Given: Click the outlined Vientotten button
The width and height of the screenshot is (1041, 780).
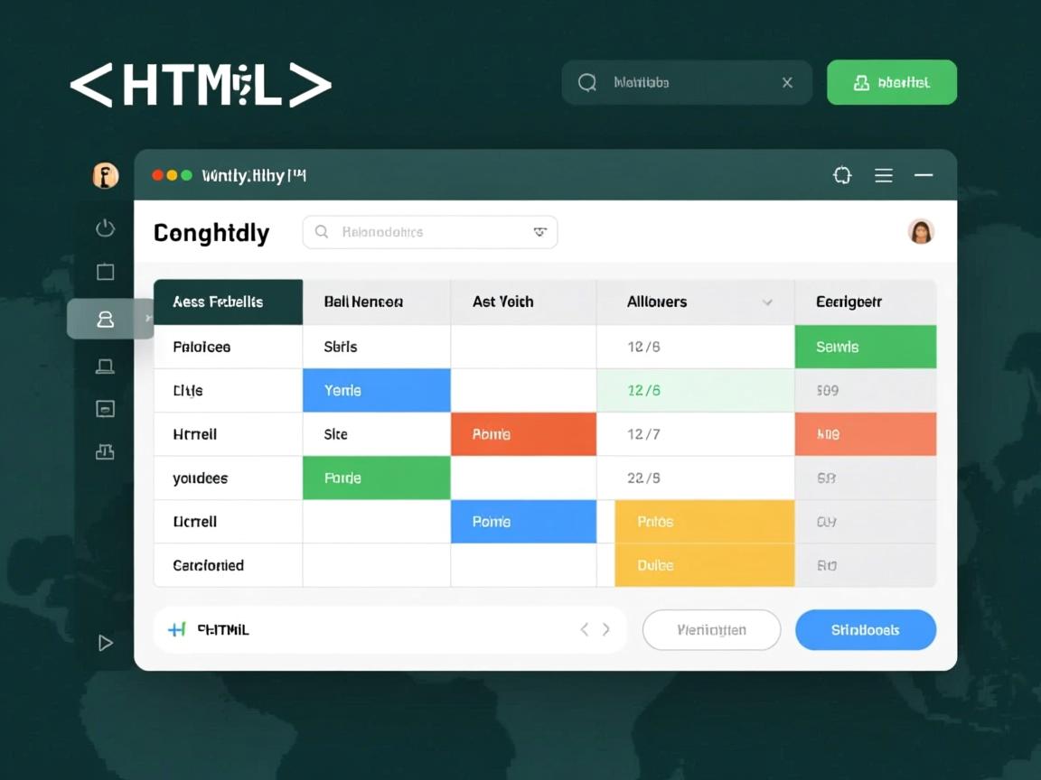Looking at the screenshot, I should click(x=711, y=630).
